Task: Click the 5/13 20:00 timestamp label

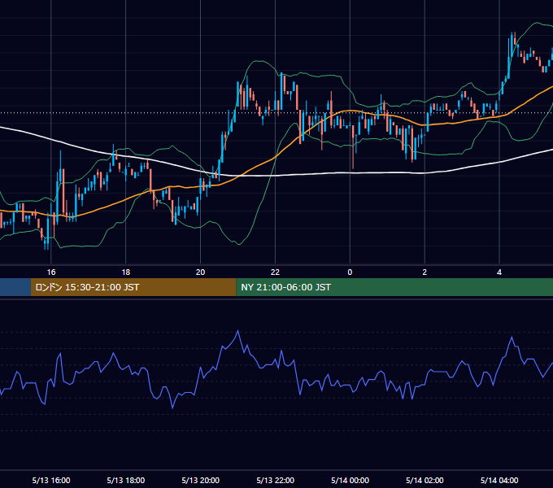Action: point(200,480)
